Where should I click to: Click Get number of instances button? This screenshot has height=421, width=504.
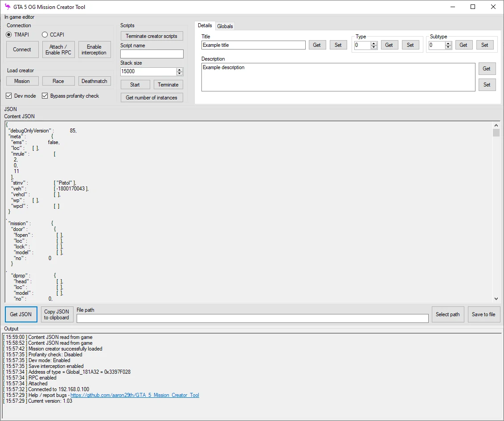tap(152, 98)
